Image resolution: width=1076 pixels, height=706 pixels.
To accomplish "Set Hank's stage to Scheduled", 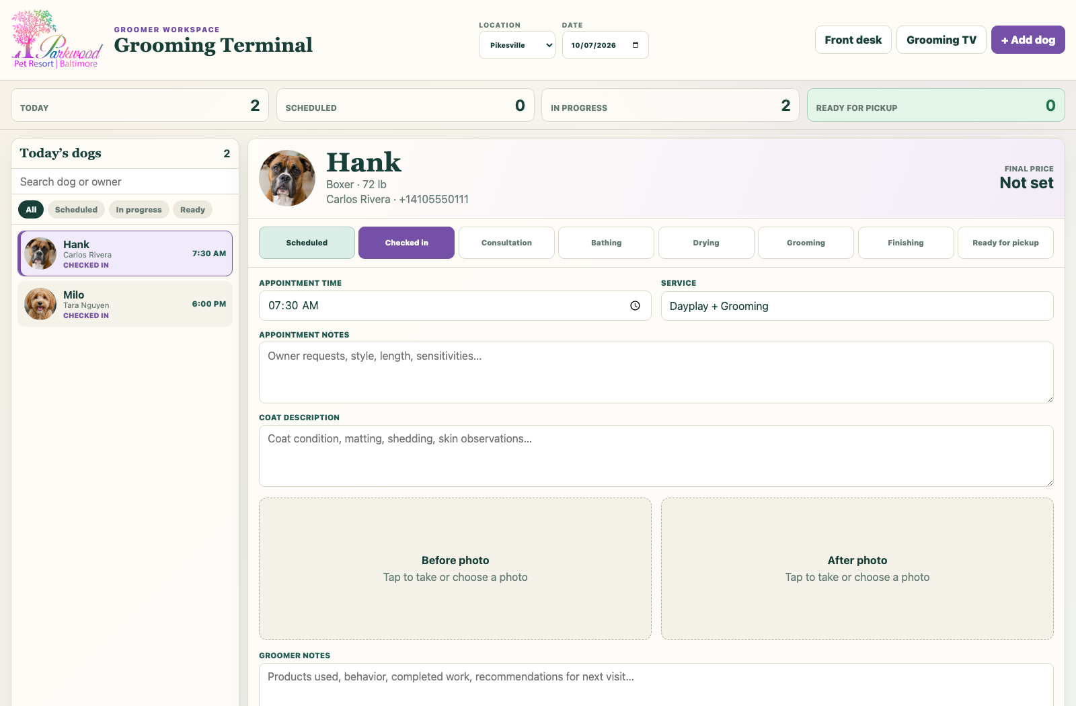I will click(307, 243).
